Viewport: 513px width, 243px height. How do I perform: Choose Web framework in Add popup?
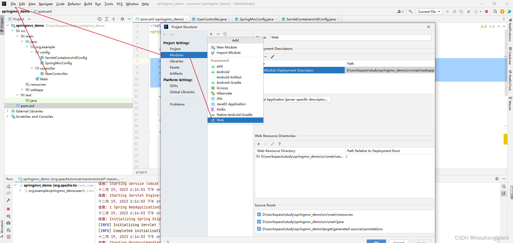pyautogui.click(x=235, y=120)
